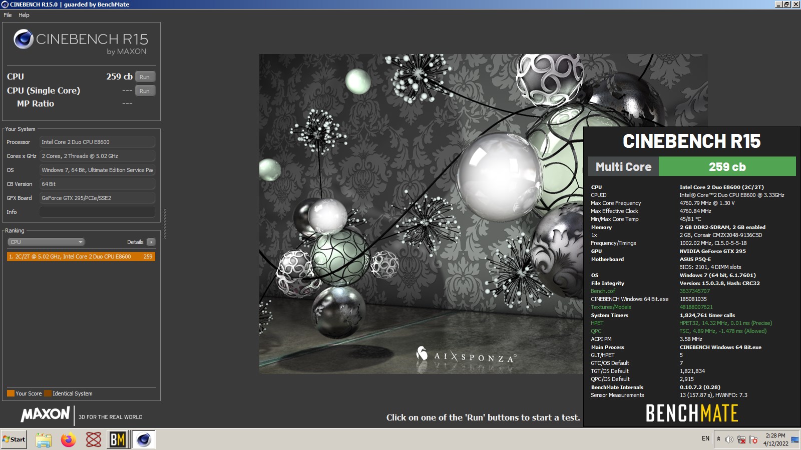Click the Identical System brown legend swatch

tap(48, 393)
